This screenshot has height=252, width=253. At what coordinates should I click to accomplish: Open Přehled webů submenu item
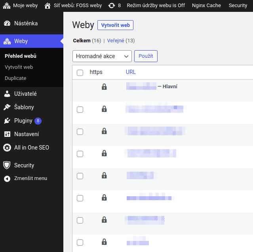coord(21,56)
